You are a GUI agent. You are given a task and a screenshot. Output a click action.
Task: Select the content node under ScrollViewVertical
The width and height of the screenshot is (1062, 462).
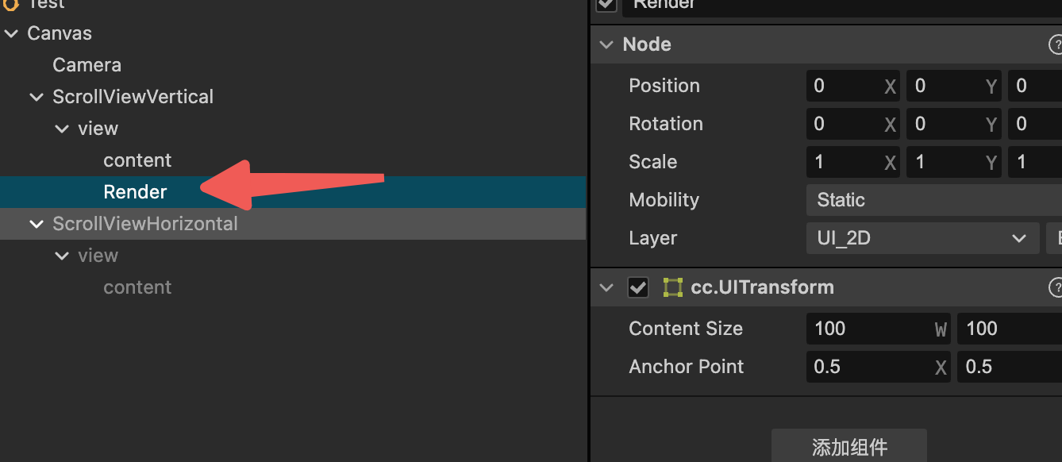tap(137, 160)
